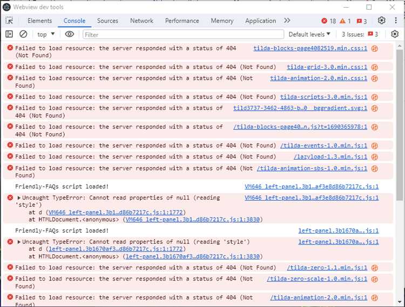
Task: Click network icon beside tilda-events-1.0 js
Action: coord(375,146)
